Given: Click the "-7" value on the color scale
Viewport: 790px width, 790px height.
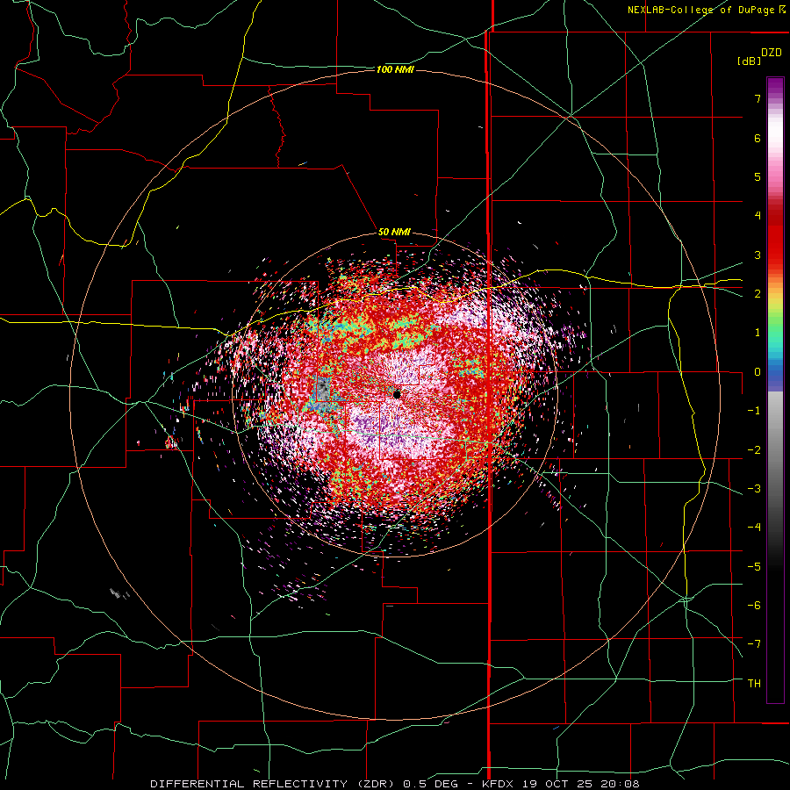Looking at the screenshot, I should point(754,644).
